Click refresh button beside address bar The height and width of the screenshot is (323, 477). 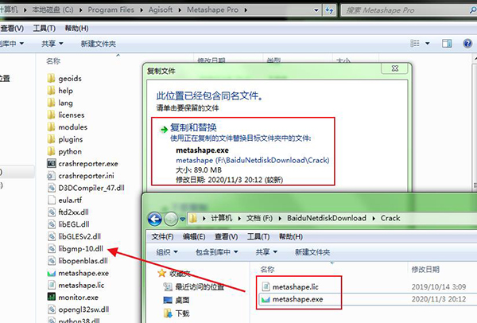[x=329, y=10]
